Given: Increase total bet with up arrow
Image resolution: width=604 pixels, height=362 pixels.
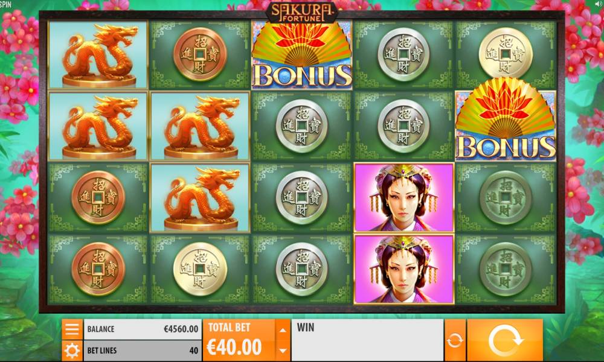Looking at the screenshot, I should [283, 329].
